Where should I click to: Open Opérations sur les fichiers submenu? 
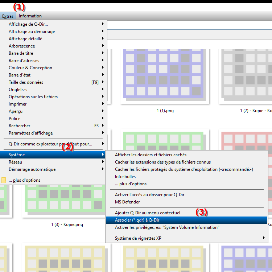click(x=53, y=97)
